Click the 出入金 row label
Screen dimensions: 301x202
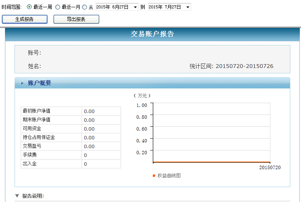(30, 164)
